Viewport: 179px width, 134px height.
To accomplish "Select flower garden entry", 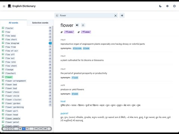I will 13,103.
